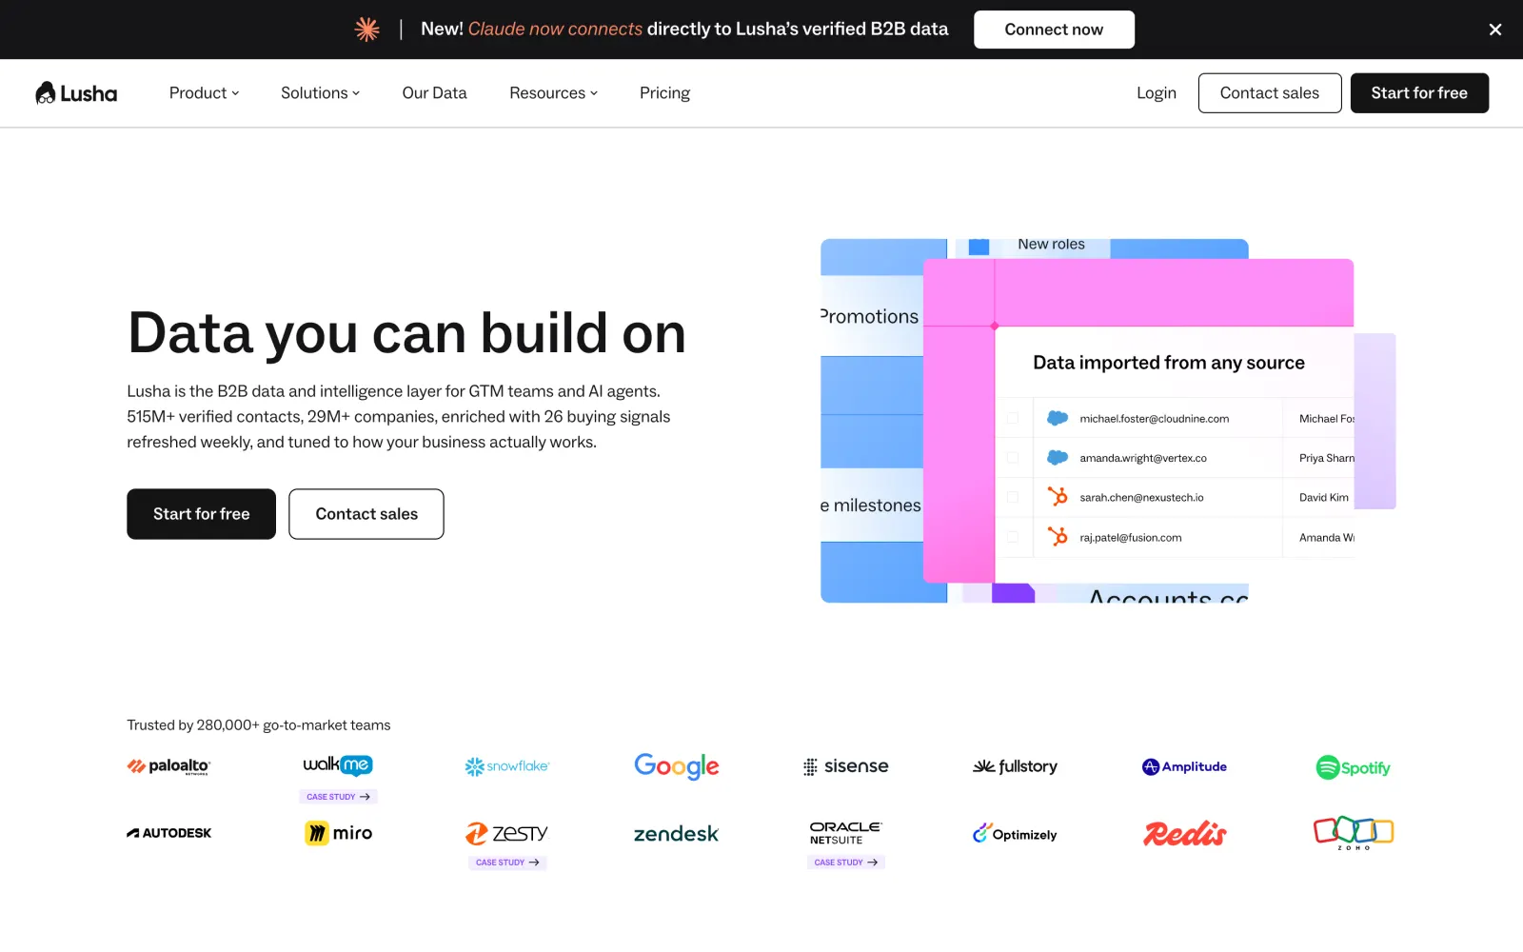Expand the Product dropdown menu
Screen dimensions: 1523x952
(x=204, y=92)
